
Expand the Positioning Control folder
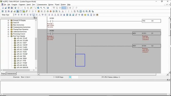tap(8, 34)
